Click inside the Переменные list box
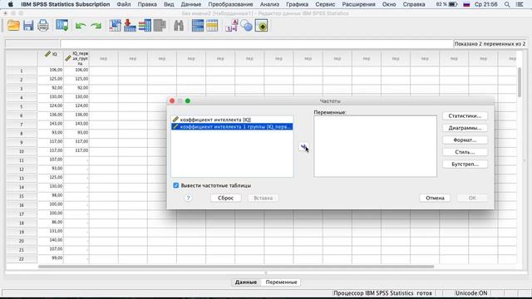The height and width of the screenshot is (299, 532). click(375, 146)
